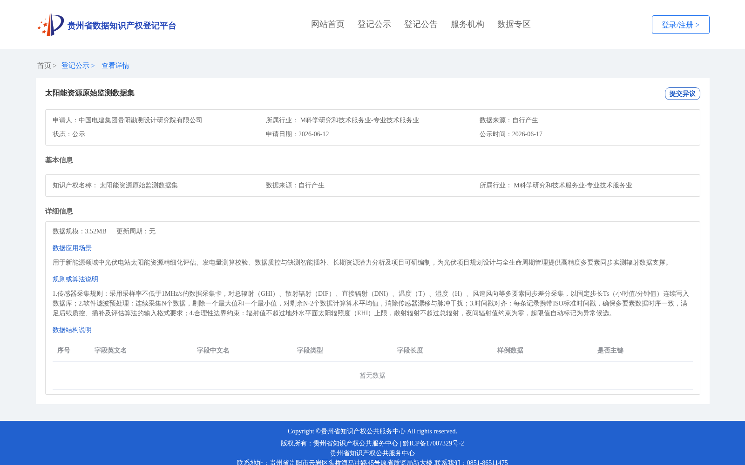This screenshot has width=745, height=465.
Task: Select the 太阳能资源原始监测数据集 page heading
Action: point(90,93)
